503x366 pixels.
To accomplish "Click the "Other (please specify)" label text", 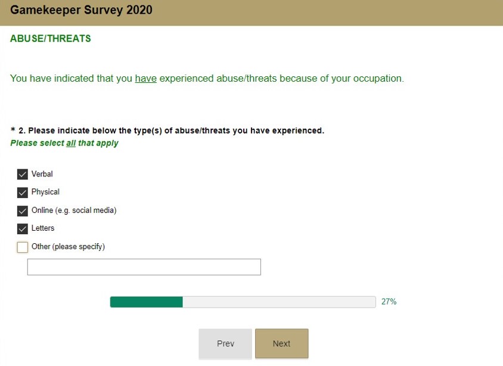I will coord(68,247).
